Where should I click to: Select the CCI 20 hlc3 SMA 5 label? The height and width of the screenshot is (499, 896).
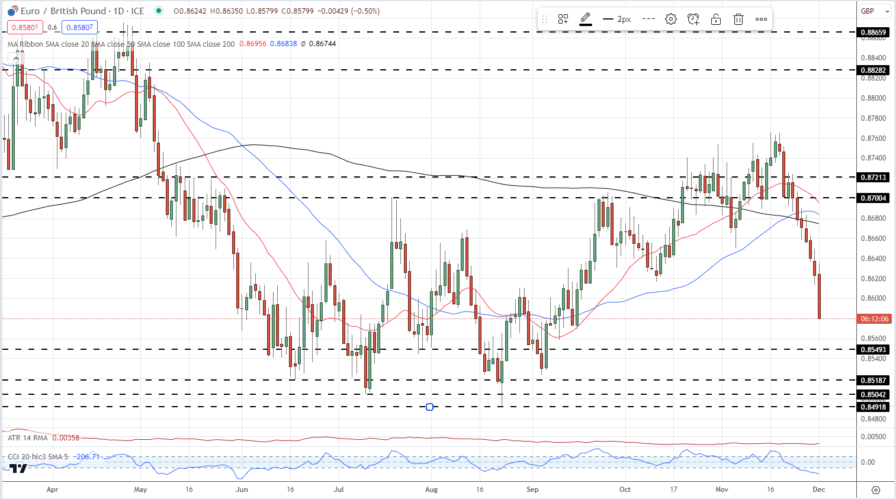click(38, 457)
